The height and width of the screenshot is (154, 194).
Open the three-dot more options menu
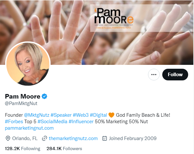[154, 75]
